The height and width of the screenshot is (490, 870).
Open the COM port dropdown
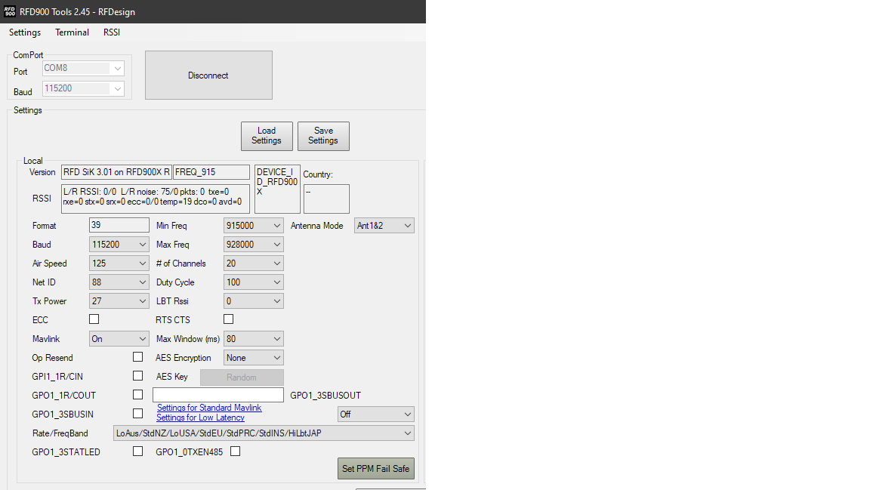point(83,68)
